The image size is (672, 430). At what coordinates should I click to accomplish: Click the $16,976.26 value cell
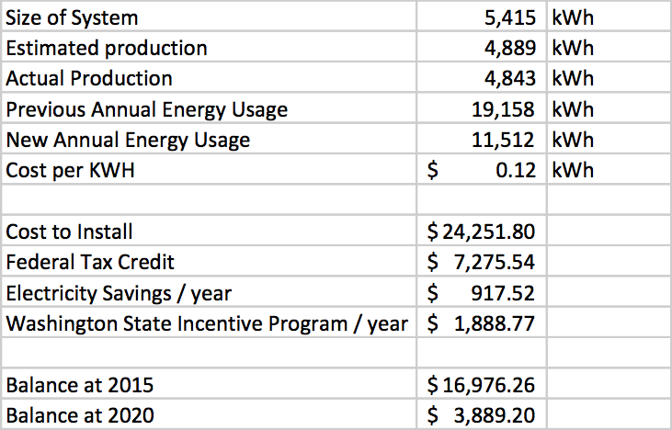click(482, 384)
